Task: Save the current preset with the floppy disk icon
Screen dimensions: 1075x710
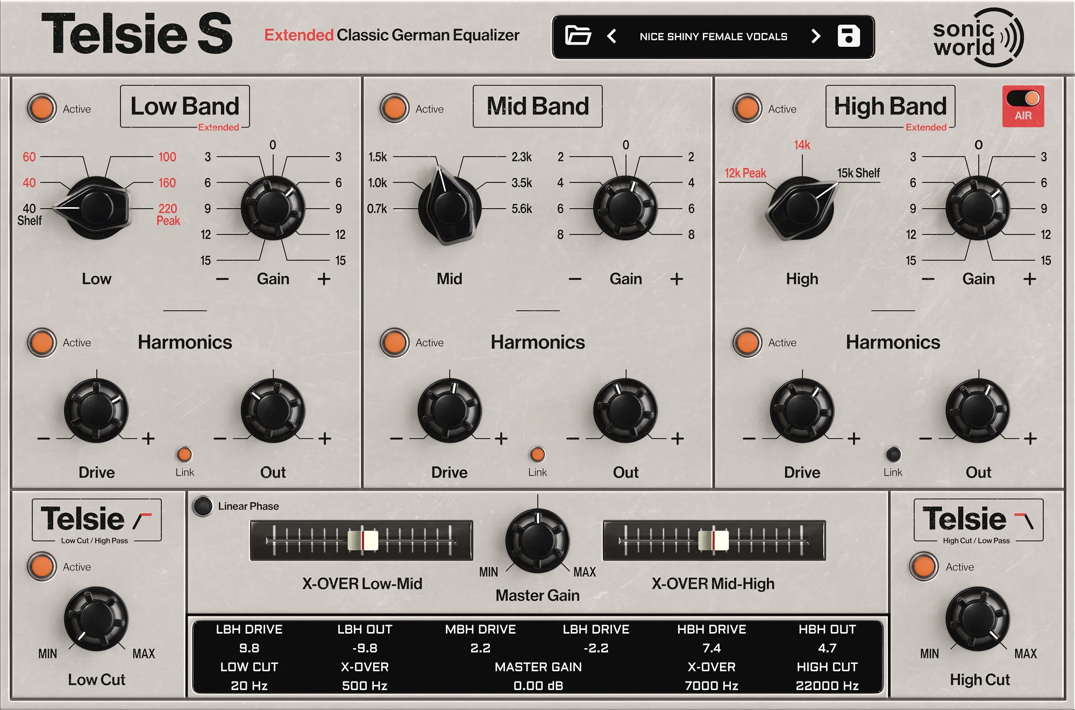Action: (848, 36)
